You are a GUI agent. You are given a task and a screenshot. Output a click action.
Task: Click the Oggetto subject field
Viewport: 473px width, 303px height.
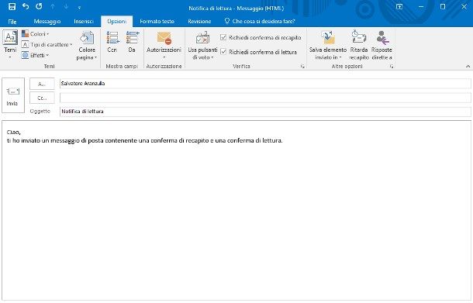[265, 112]
